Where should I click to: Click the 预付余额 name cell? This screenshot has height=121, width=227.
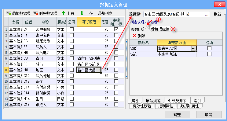click(x=46, y=93)
